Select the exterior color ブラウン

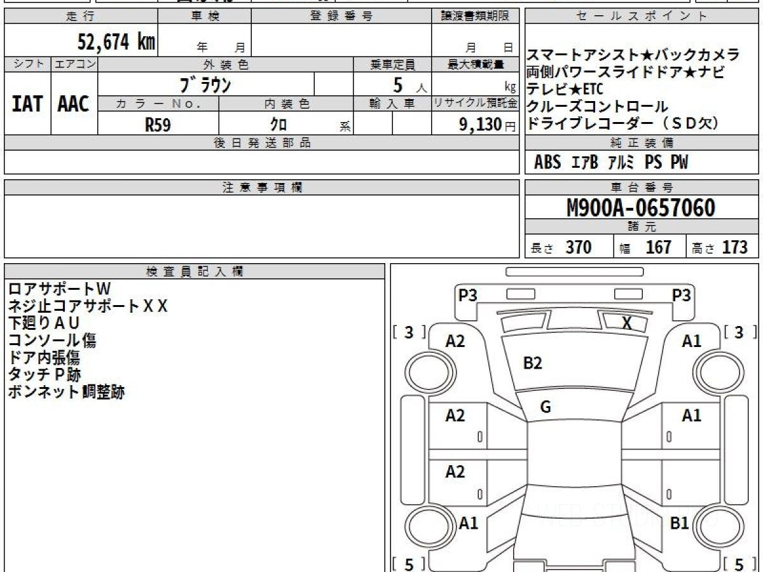pyautogui.click(x=206, y=84)
